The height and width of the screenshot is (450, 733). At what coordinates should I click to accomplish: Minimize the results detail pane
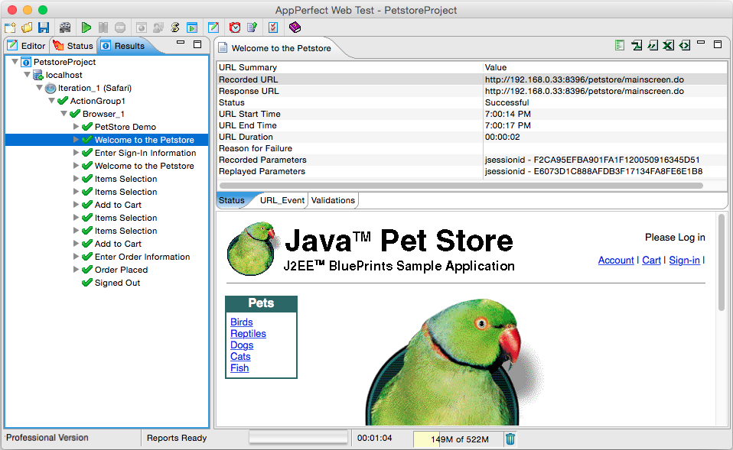701,43
